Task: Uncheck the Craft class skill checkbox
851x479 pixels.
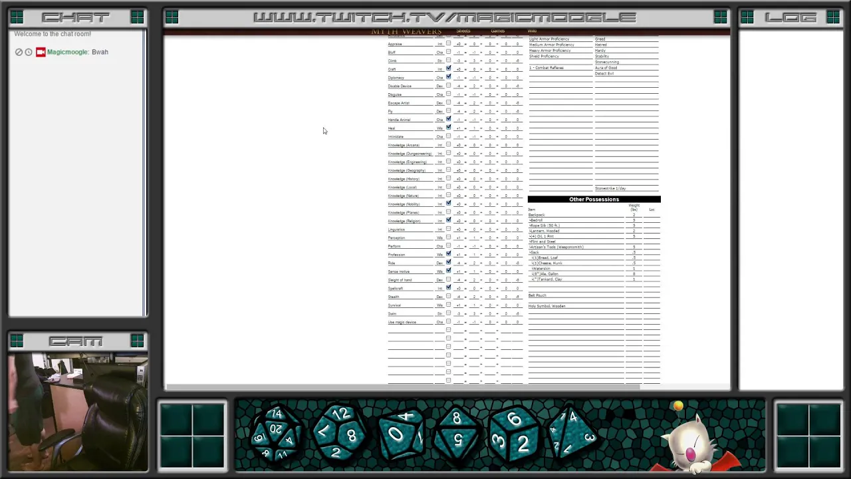Action: [x=448, y=69]
